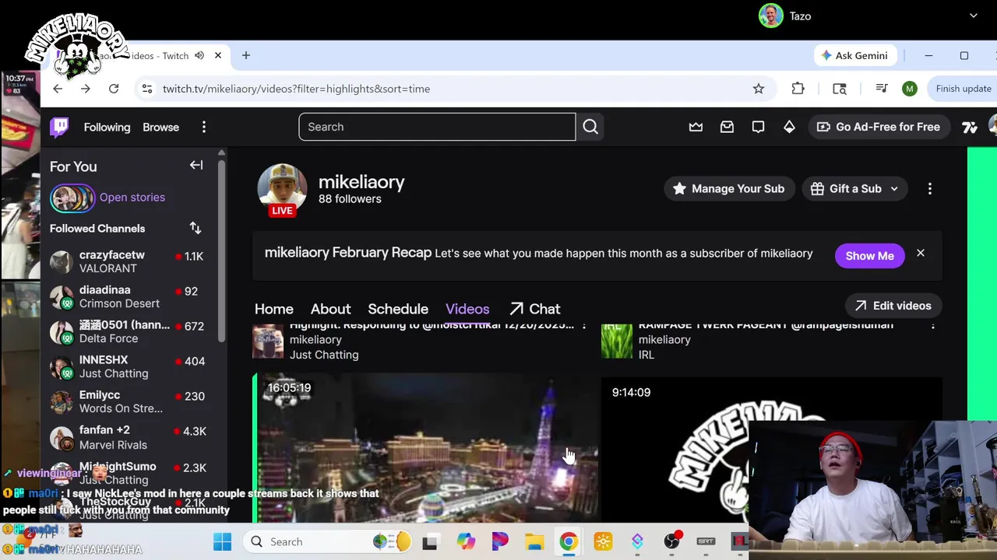Open fanfan +2 Marvel Rivals channel
The height and width of the screenshot is (560, 997).
coord(129,437)
